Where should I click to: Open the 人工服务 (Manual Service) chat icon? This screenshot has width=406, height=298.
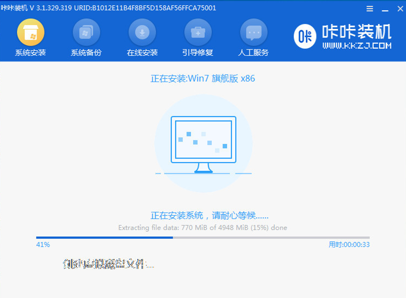(254, 32)
